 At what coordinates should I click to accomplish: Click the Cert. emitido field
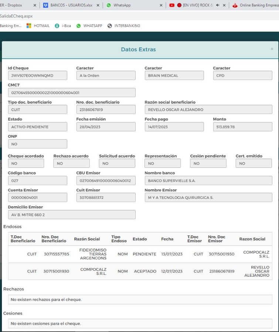coord(254,163)
